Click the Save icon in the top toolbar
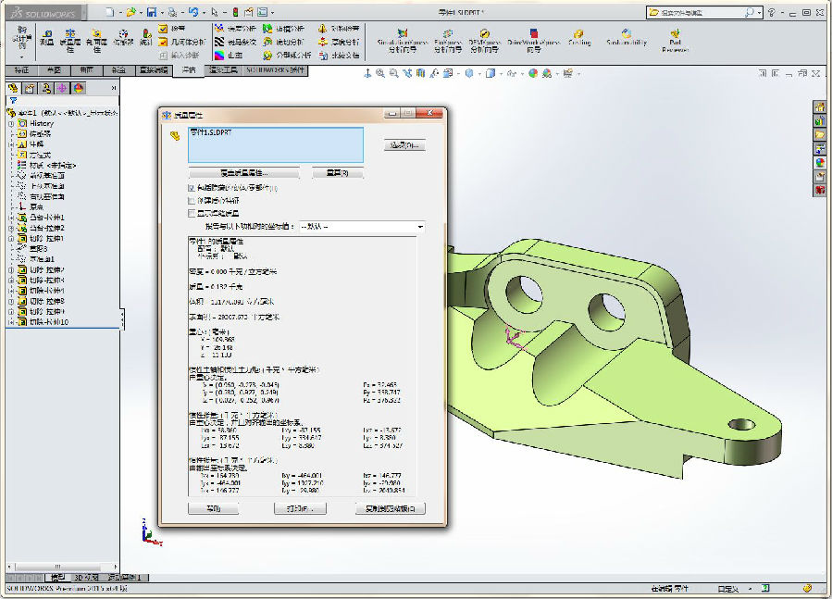Viewport: 832px width, 599px height. coord(154,12)
